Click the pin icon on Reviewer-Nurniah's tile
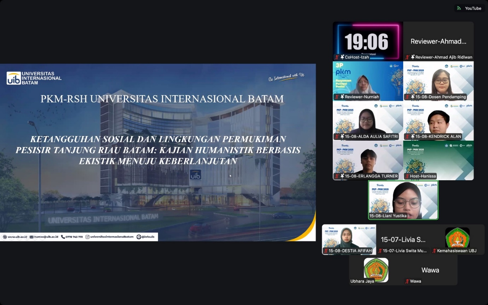This screenshot has width=488, height=305. click(342, 97)
